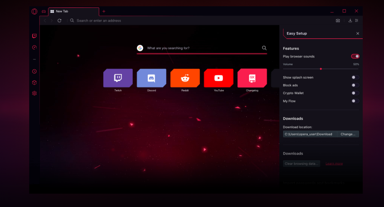Maximize the Opera GX window
The width and height of the screenshot is (384, 207).
[x=344, y=11]
